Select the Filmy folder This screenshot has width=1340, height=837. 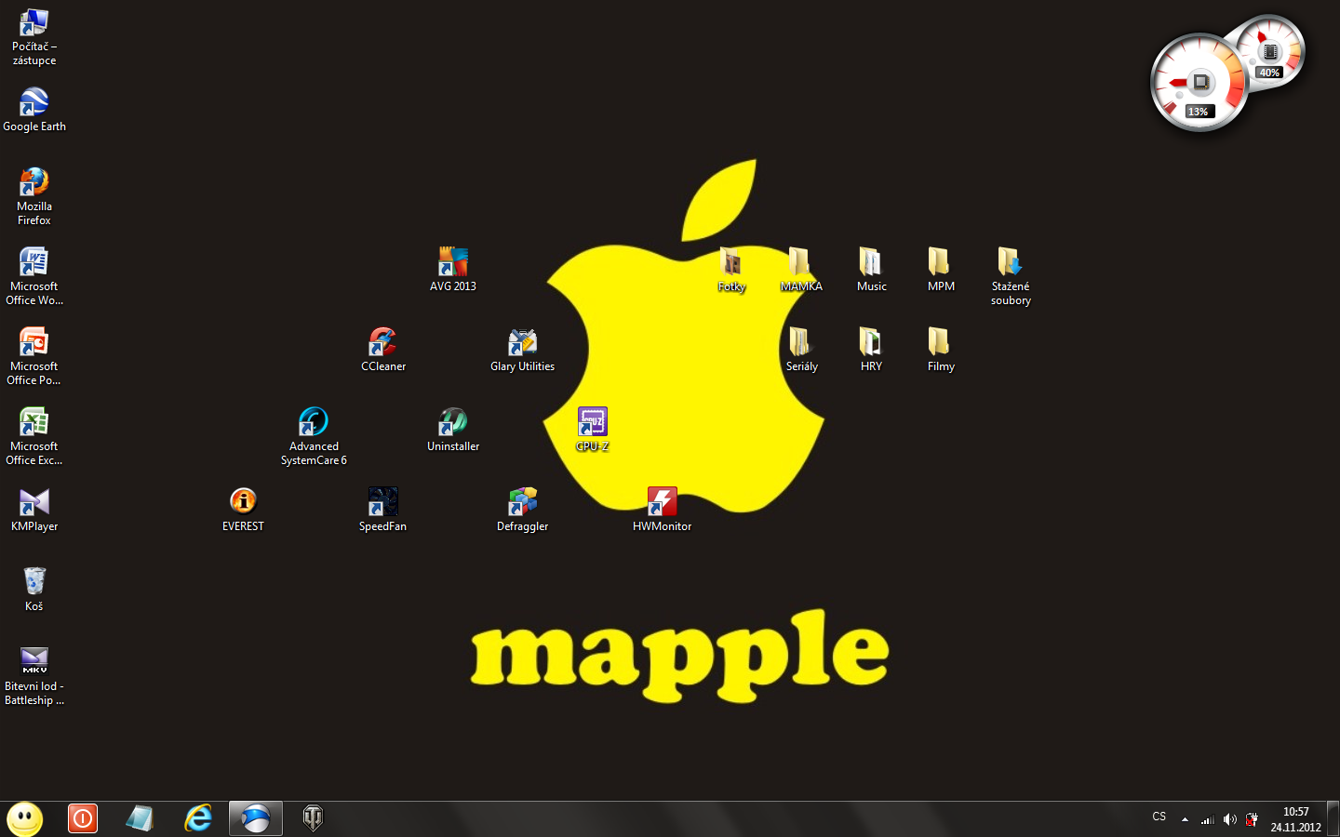941,350
